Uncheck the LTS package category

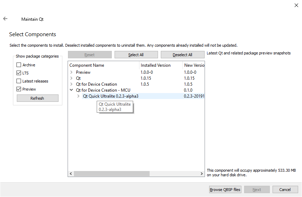pos(19,73)
